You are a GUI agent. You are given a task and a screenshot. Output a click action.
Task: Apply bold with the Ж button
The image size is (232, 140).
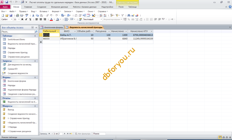pyautogui.click(x=22, y=19)
